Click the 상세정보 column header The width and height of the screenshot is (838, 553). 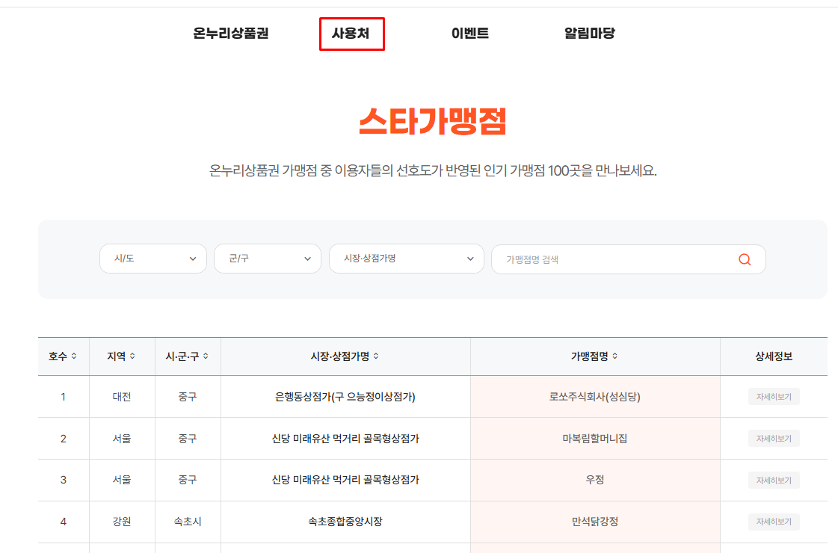tap(773, 356)
